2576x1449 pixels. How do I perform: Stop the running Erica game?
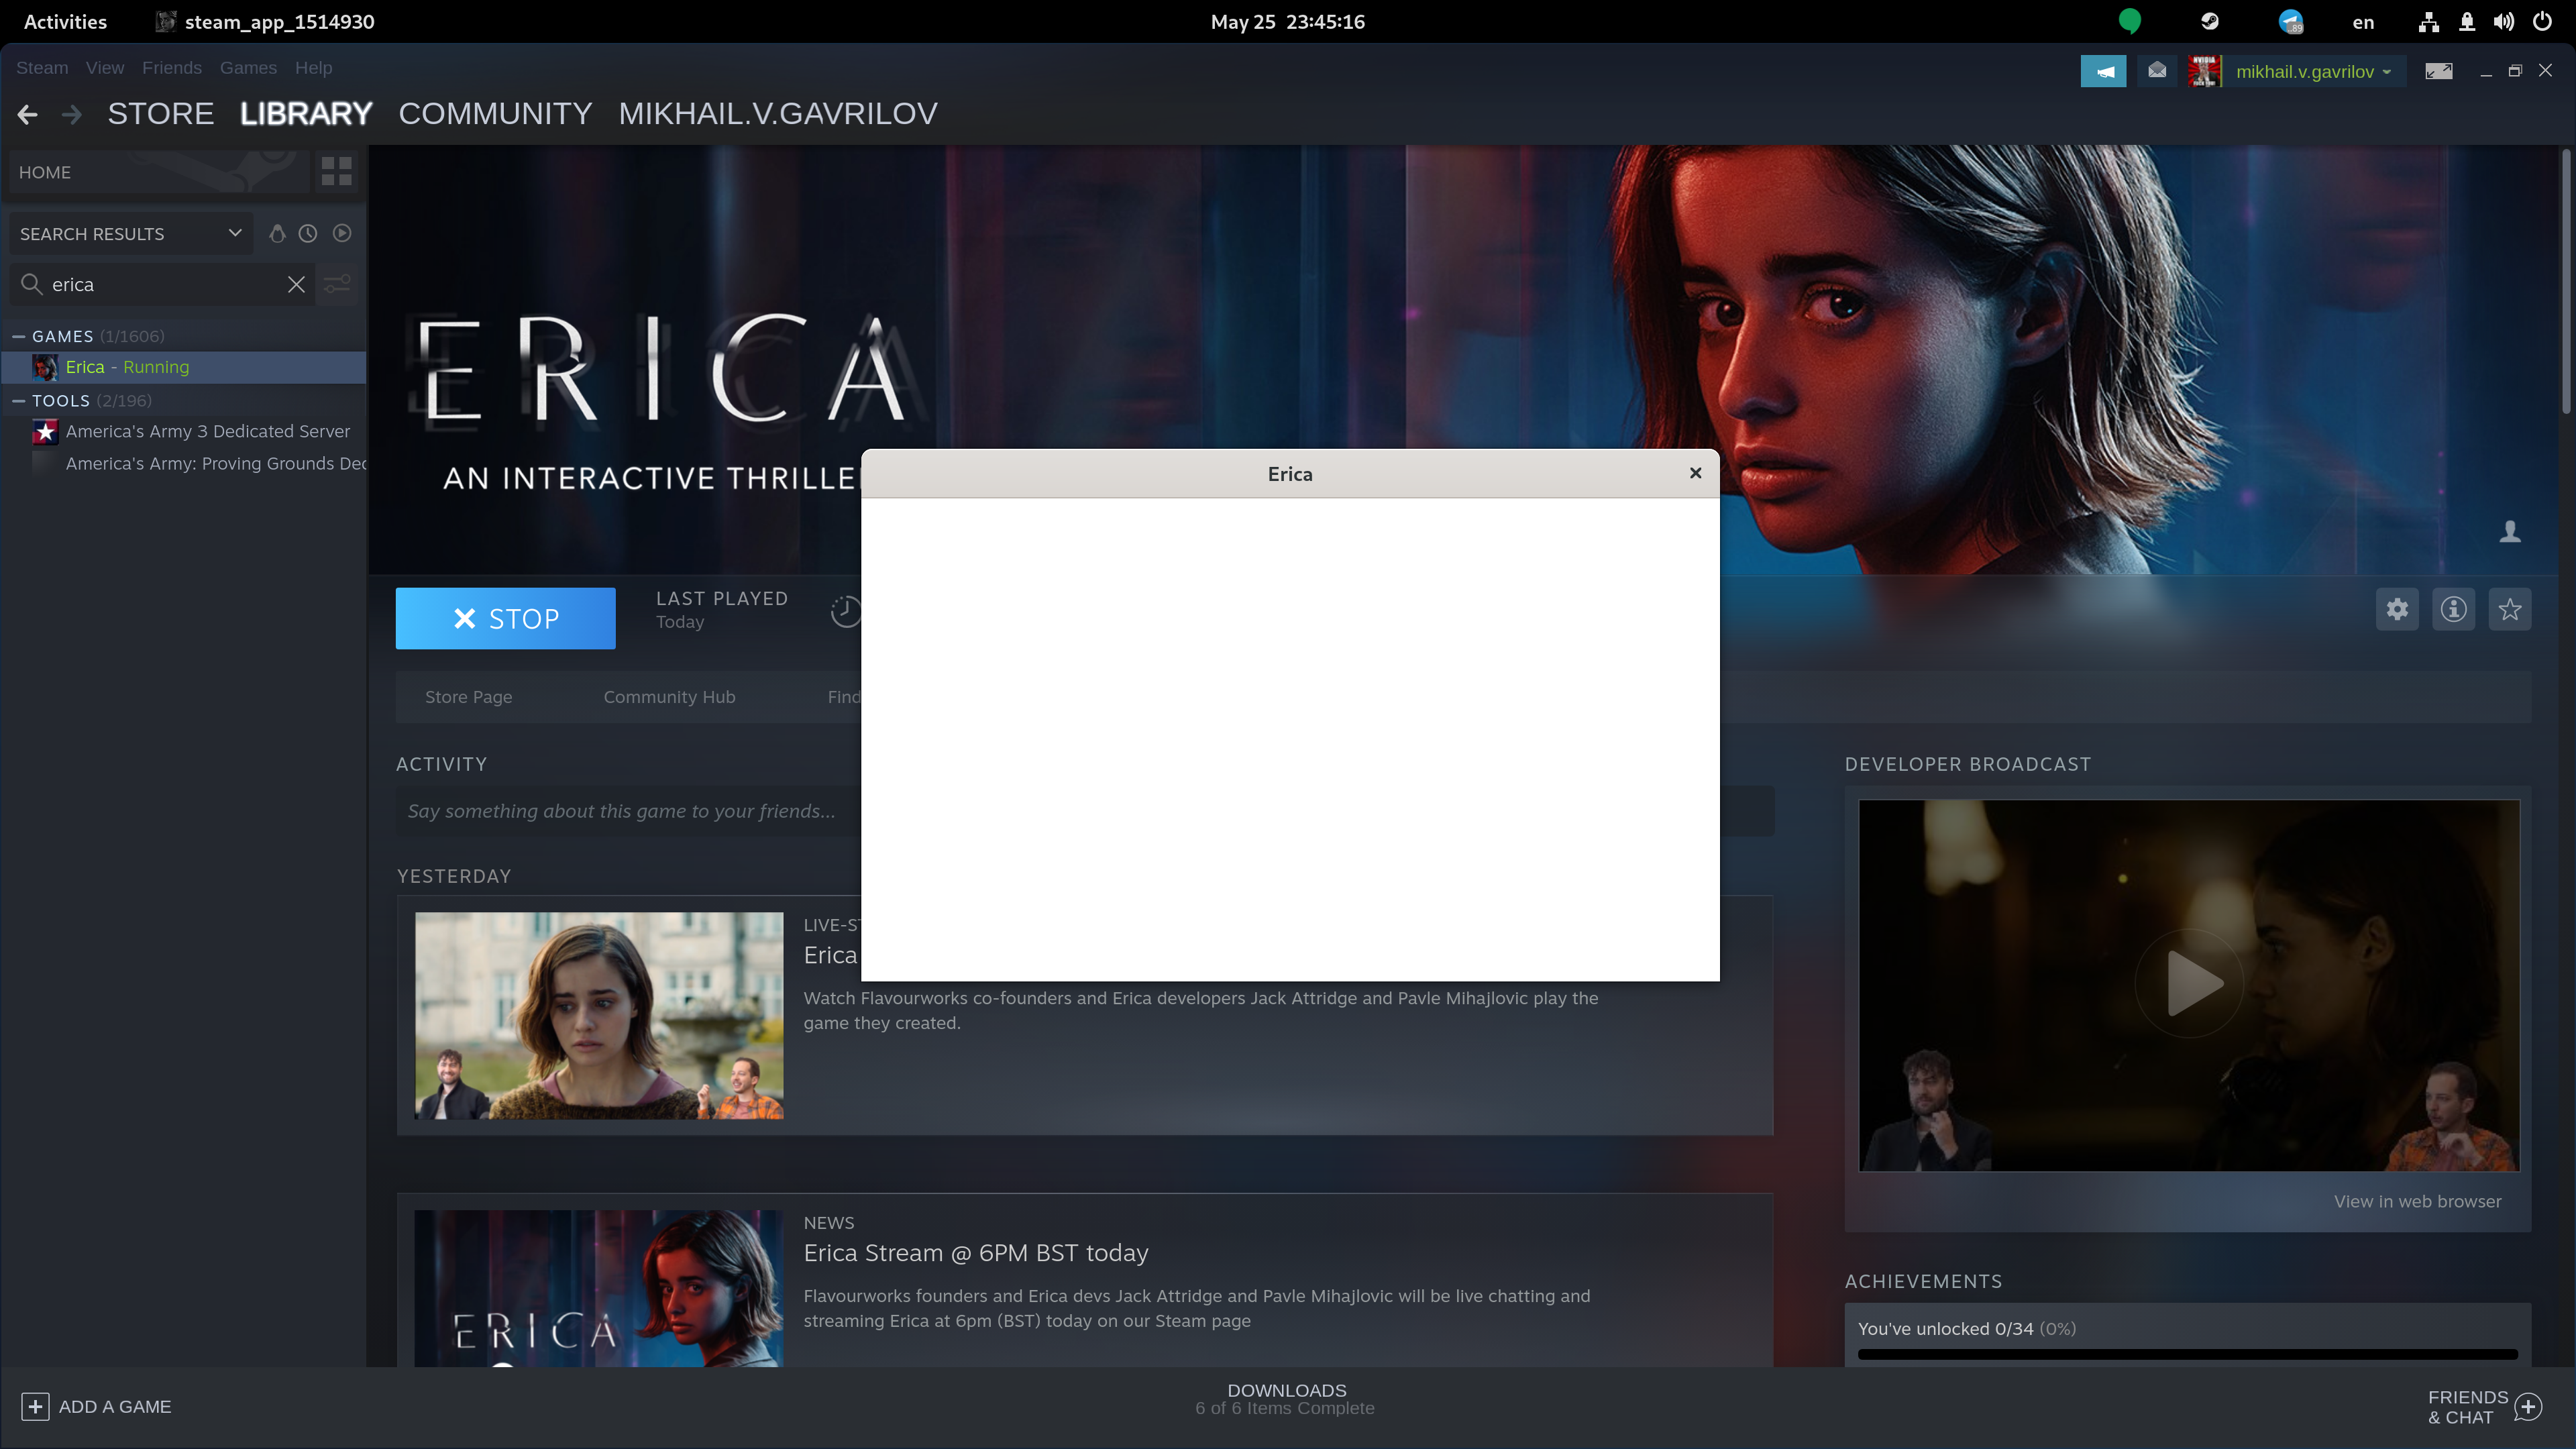[x=505, y=619]
